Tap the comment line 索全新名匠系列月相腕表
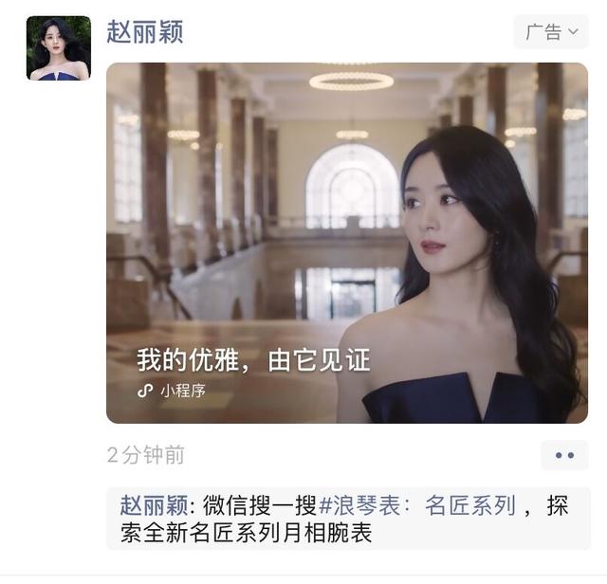The image size is (607, 584). pos(247,533)
